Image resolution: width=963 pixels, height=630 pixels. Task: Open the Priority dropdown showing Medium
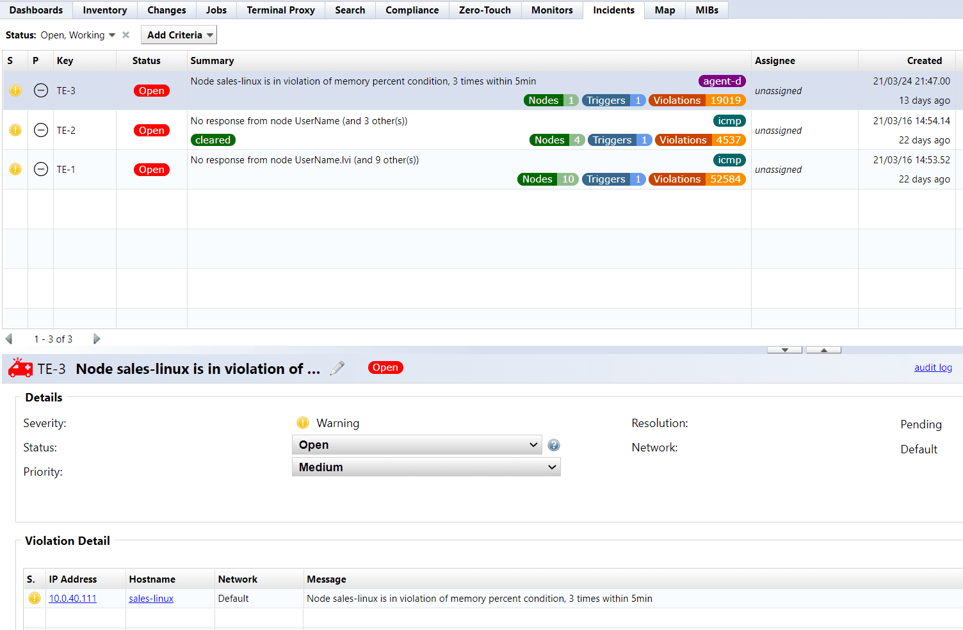tap(426, 467)
